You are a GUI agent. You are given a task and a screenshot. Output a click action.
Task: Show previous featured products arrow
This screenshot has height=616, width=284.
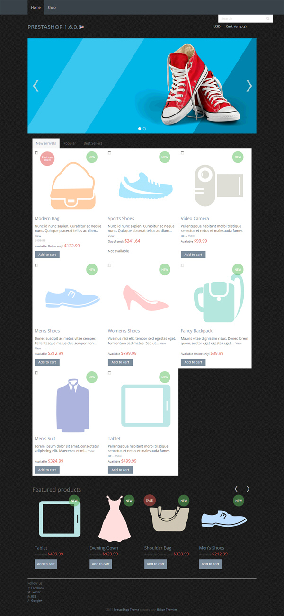point(236,489)
